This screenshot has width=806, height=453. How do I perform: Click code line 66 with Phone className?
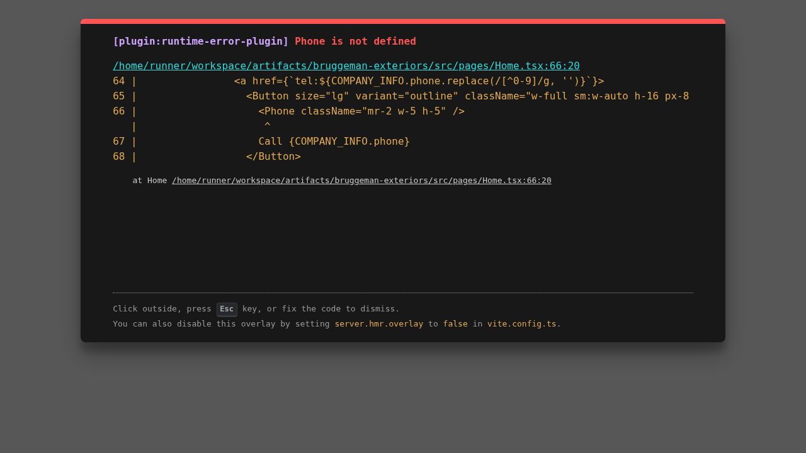pos(288,111)
